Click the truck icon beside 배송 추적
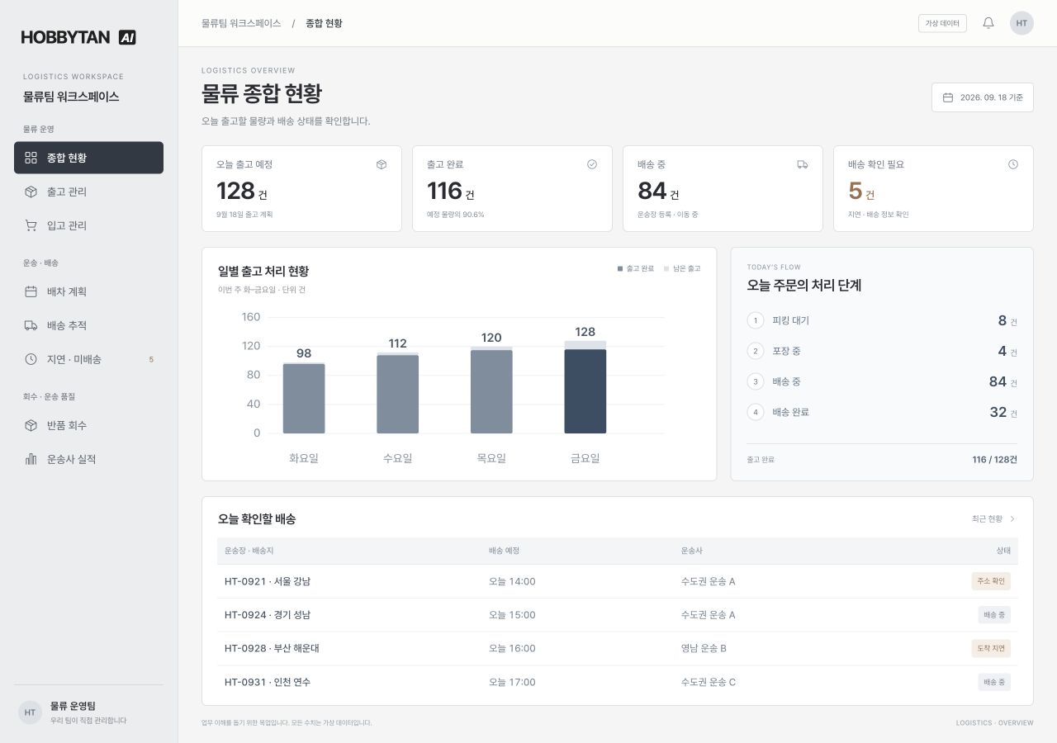Viewport: 1057px width, 743px height. coord(31,325)
